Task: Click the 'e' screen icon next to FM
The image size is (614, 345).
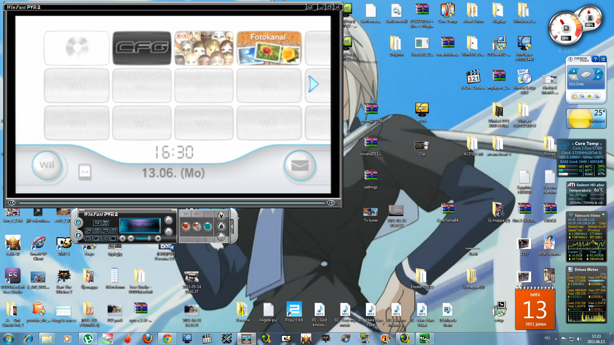Action: click(105, 223)
